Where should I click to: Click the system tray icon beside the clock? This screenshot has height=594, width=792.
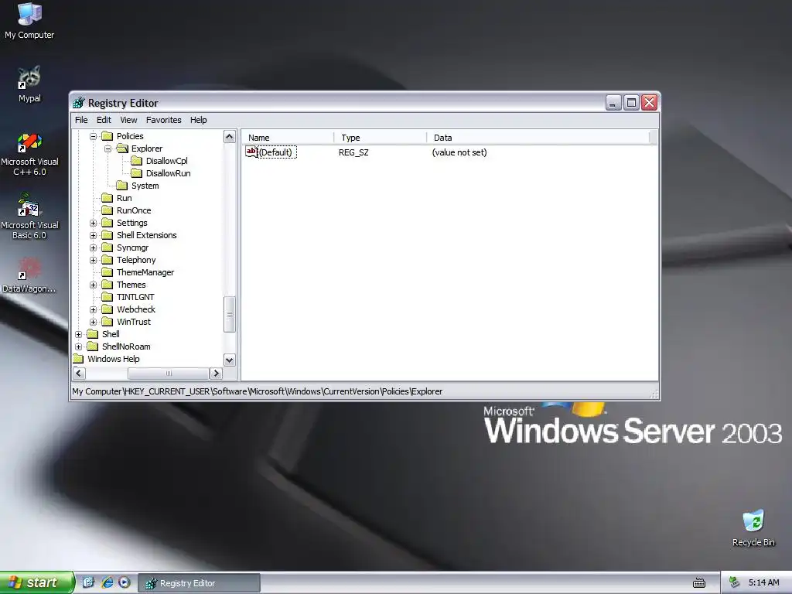(735, 582)
